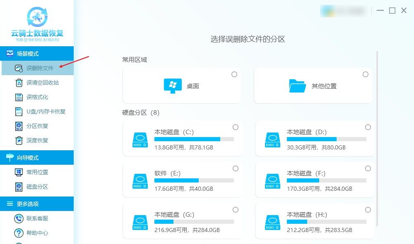The image size is (414, 244).
Task: Click the 硬盘分区 (8) heading
Action: coord(141,113)
